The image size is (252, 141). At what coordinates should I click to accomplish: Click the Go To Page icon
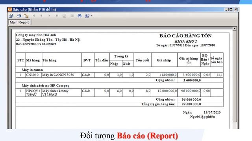[x=64, y=16]
